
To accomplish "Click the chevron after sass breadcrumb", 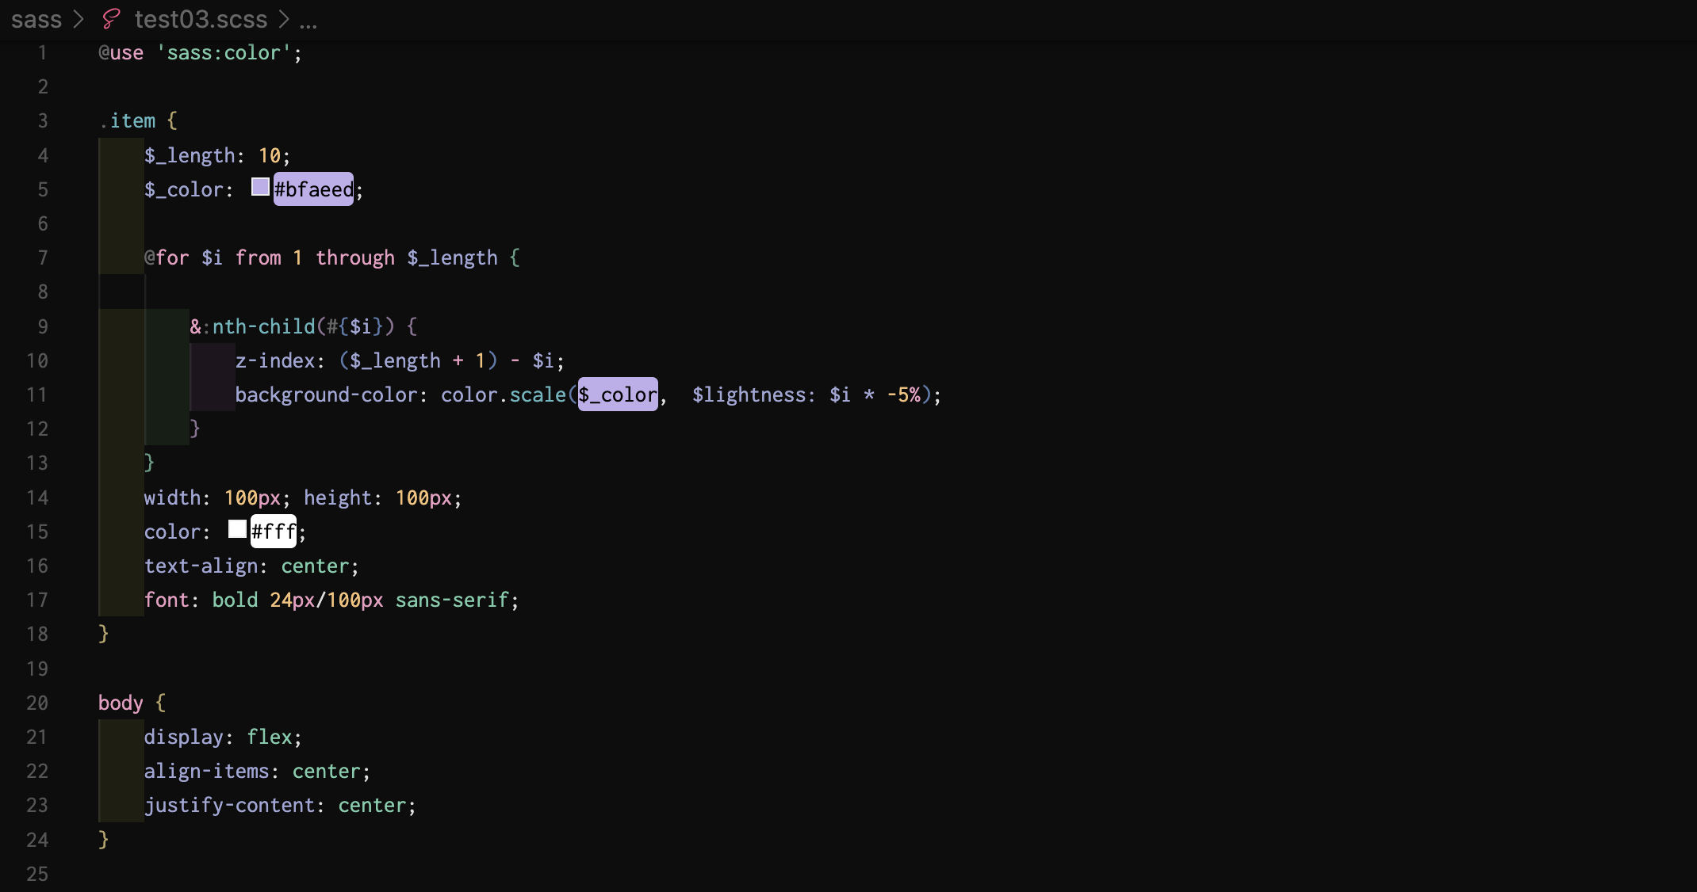I will click(79, 19).
